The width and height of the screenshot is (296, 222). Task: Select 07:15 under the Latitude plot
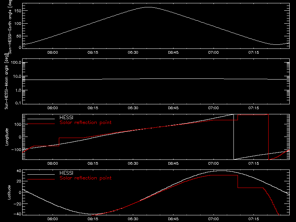pyautogui.click(x=254, y=219)
